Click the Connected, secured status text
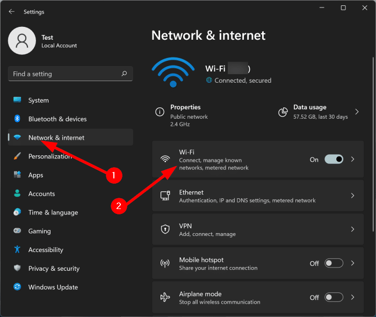Image resolution: width=376 pixels, height=317 pixels. [x=243, y=81]
